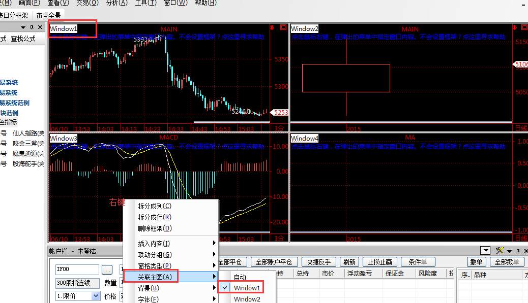The image size is (528, 303).
Task: Switch to the 市场全景 tab
Action: click(48, 15)
